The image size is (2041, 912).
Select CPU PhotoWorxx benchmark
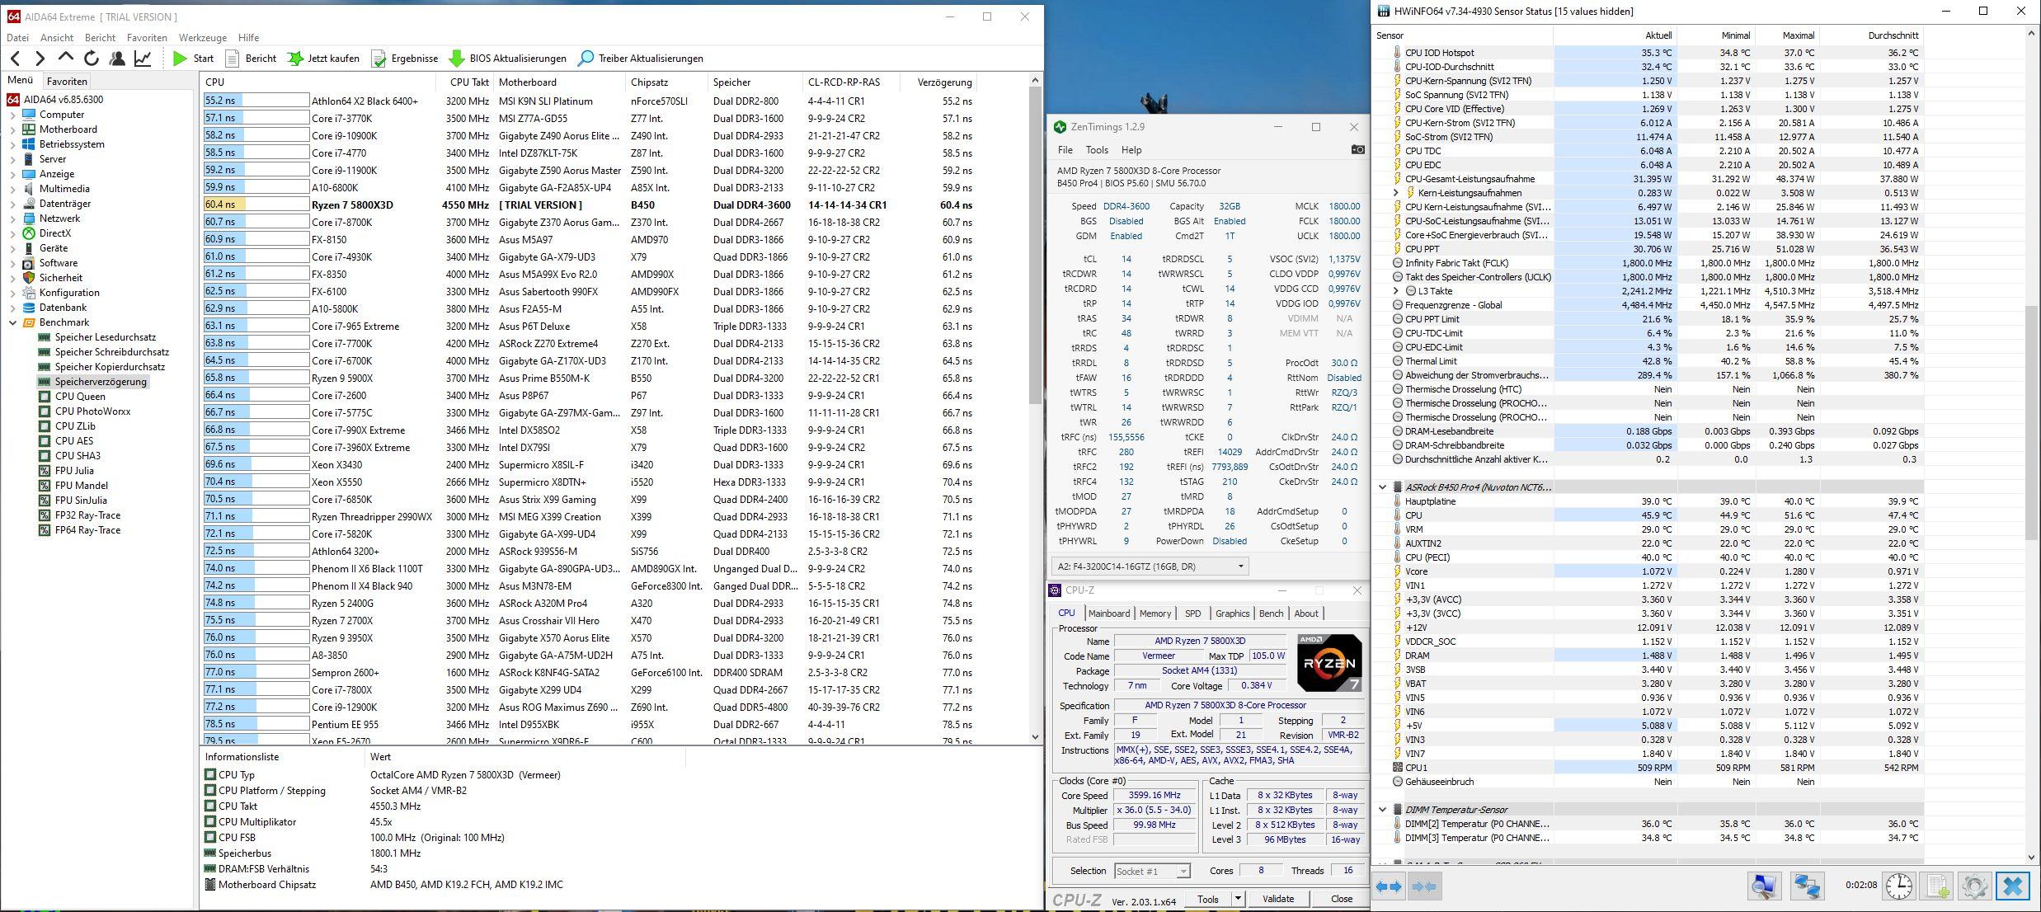tap(92, 411)
